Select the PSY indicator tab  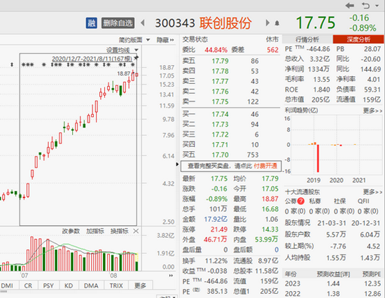click(x=48, y=285)
